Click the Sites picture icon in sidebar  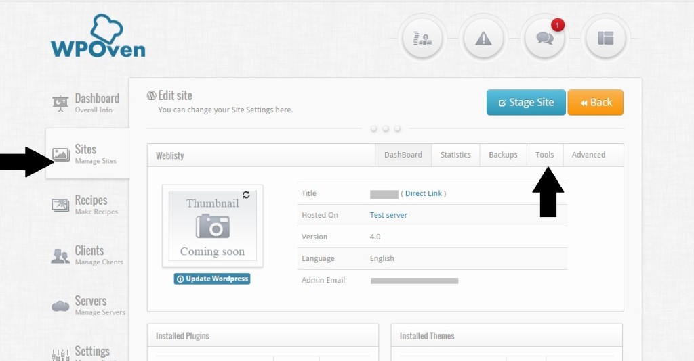tap(60, 154)
